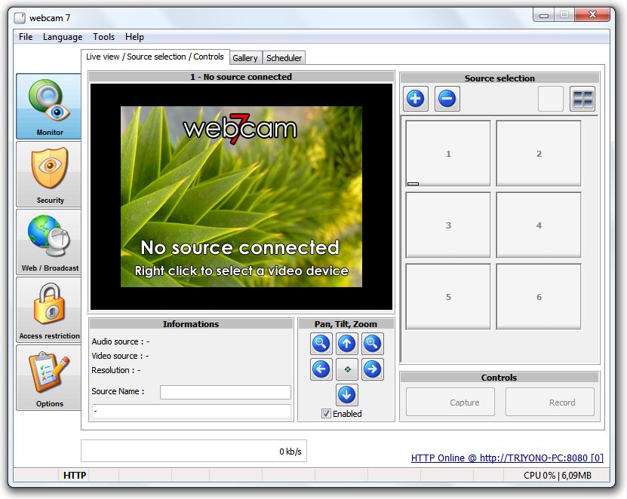Viewport: 627px width, 499px height.
Task: Open the Security shield section
Action: pyautogui.click(x=49, y=174)
